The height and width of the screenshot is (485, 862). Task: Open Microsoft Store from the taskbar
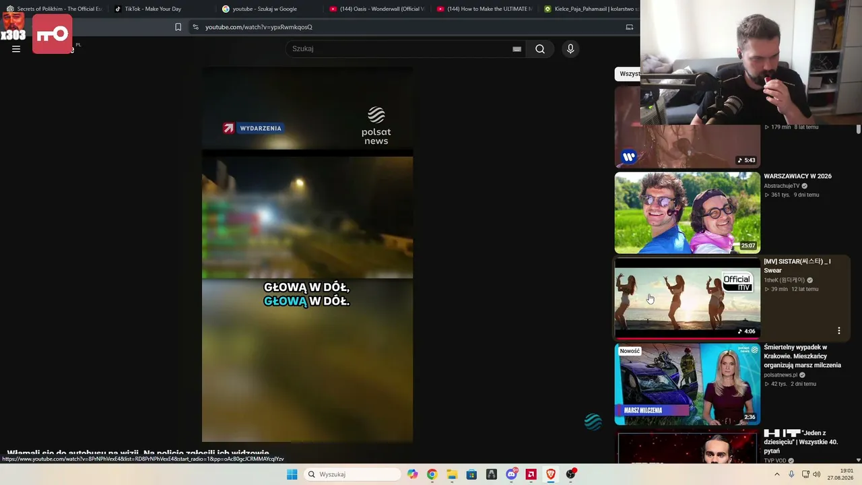pyautogui.click(x=471, y=474)
